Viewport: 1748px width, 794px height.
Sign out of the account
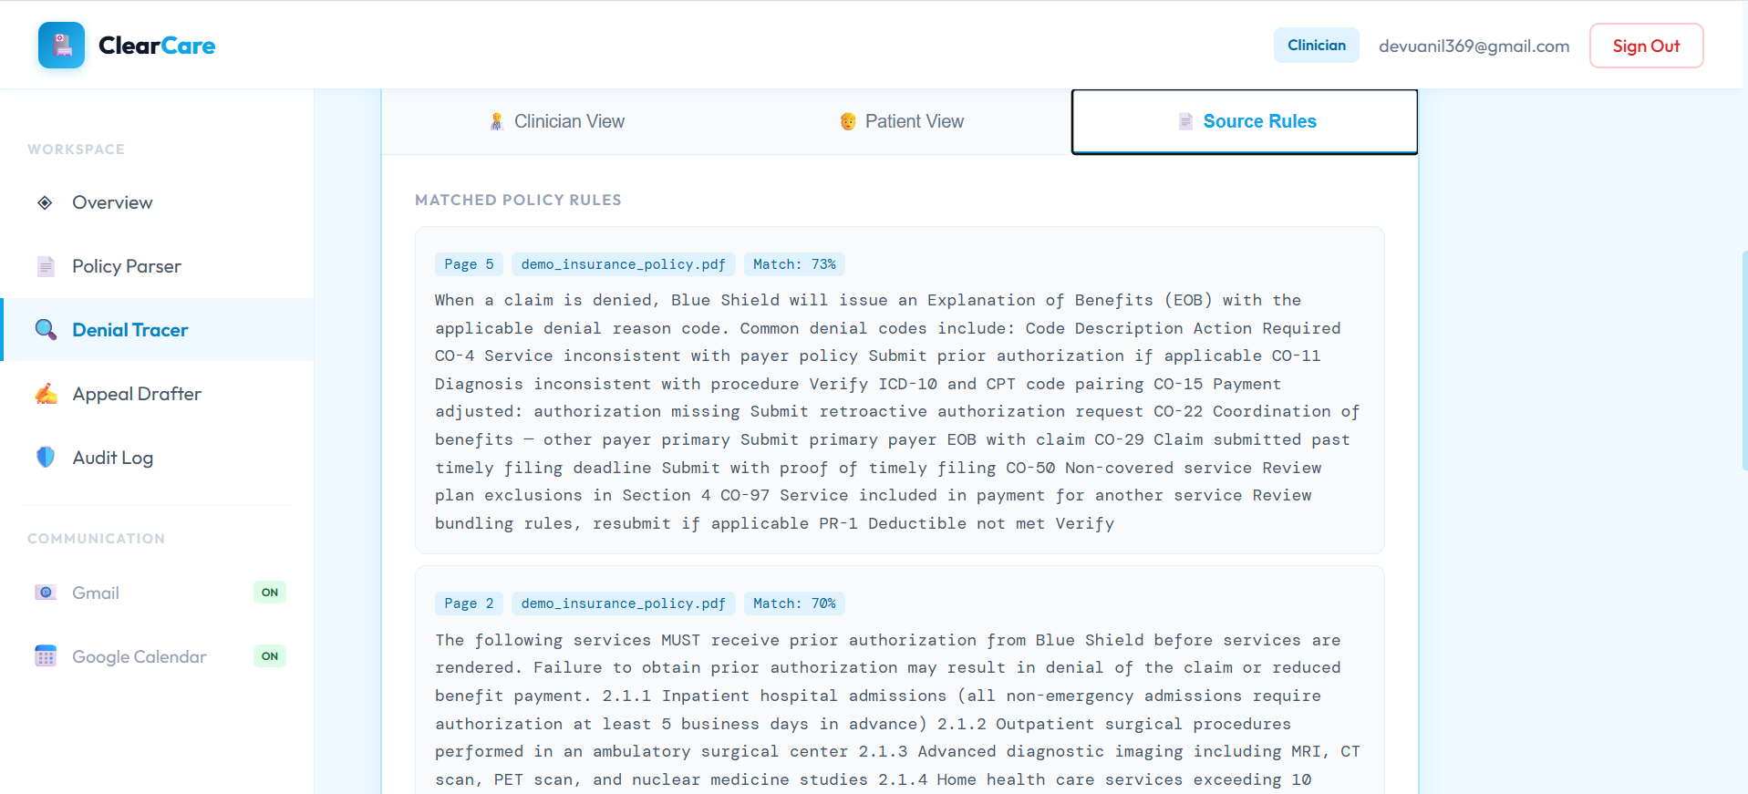(1646, 46)
